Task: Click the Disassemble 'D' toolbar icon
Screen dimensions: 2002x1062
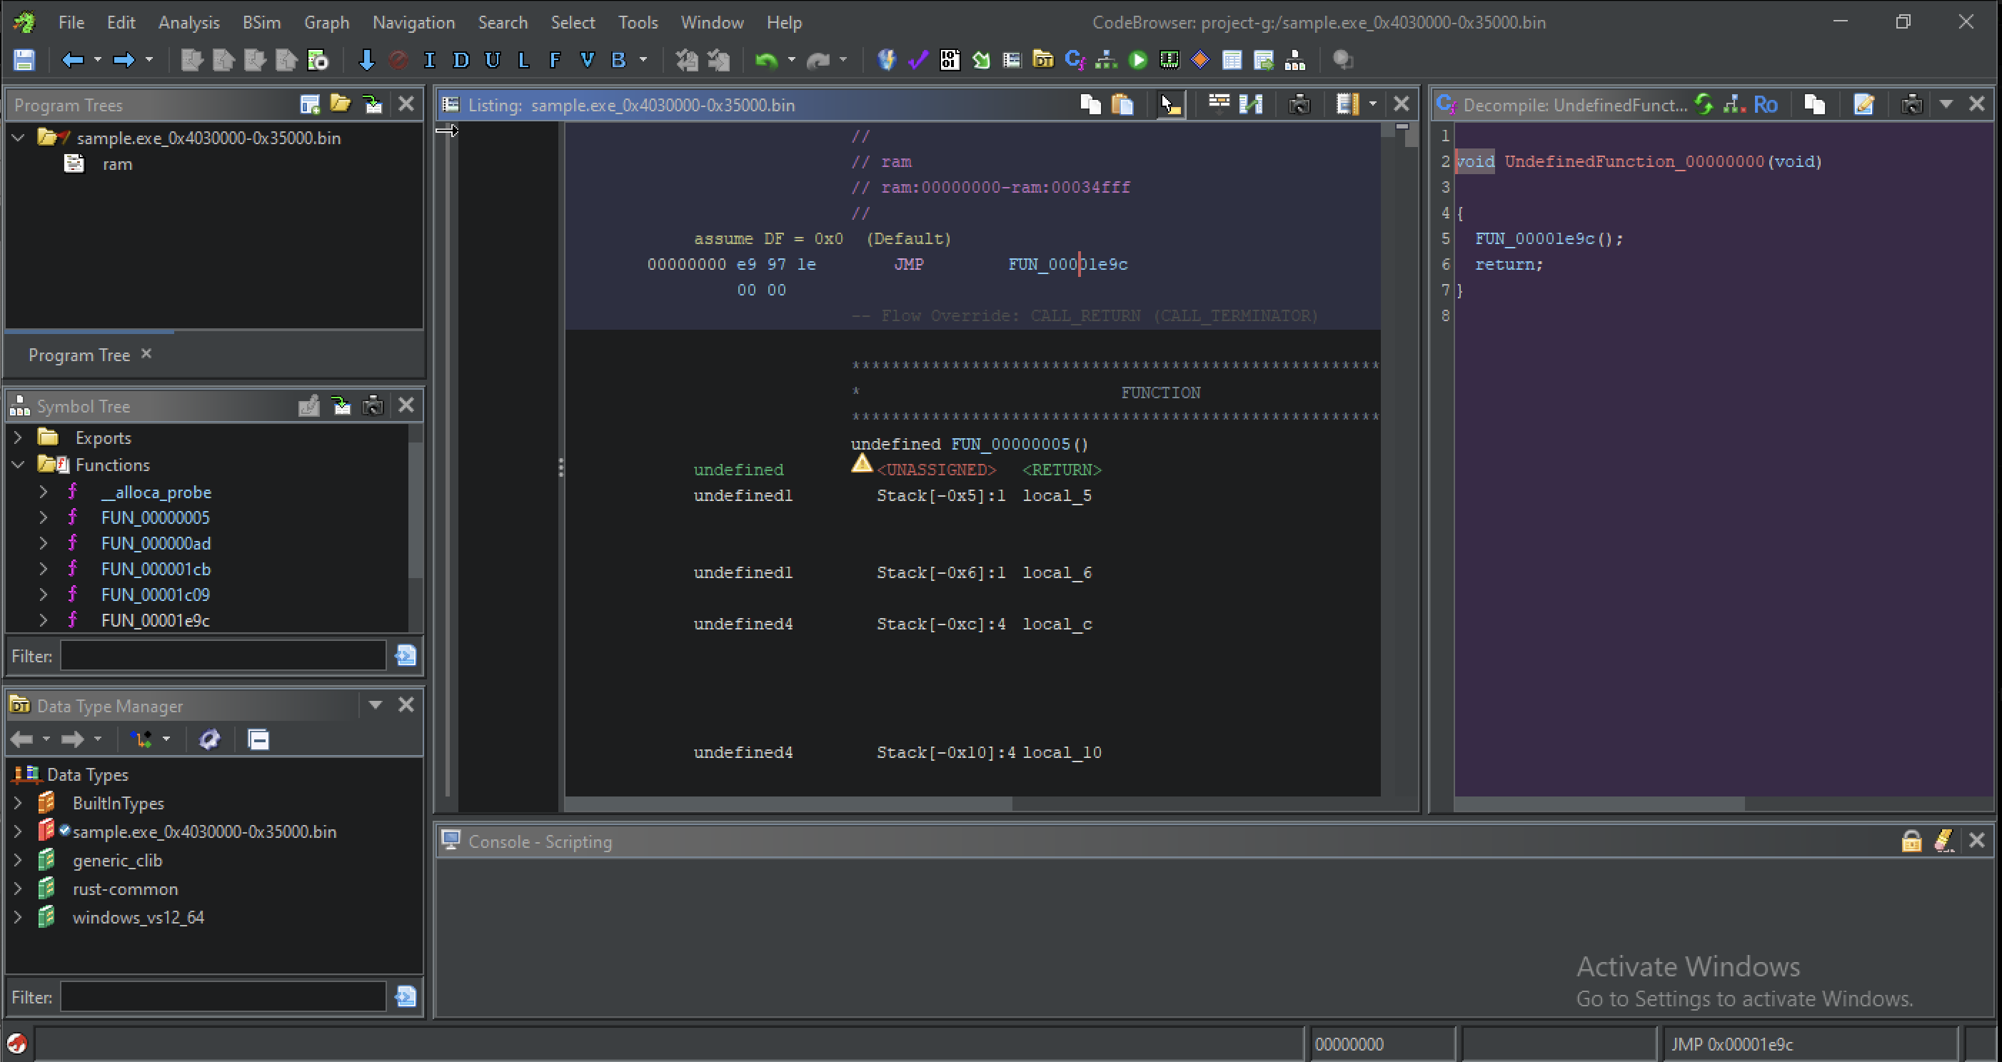Action: pos(461,60)
